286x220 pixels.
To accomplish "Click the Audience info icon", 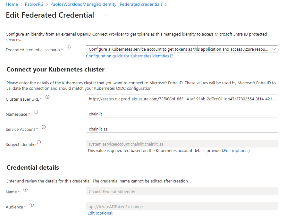I will pos(31,205).
